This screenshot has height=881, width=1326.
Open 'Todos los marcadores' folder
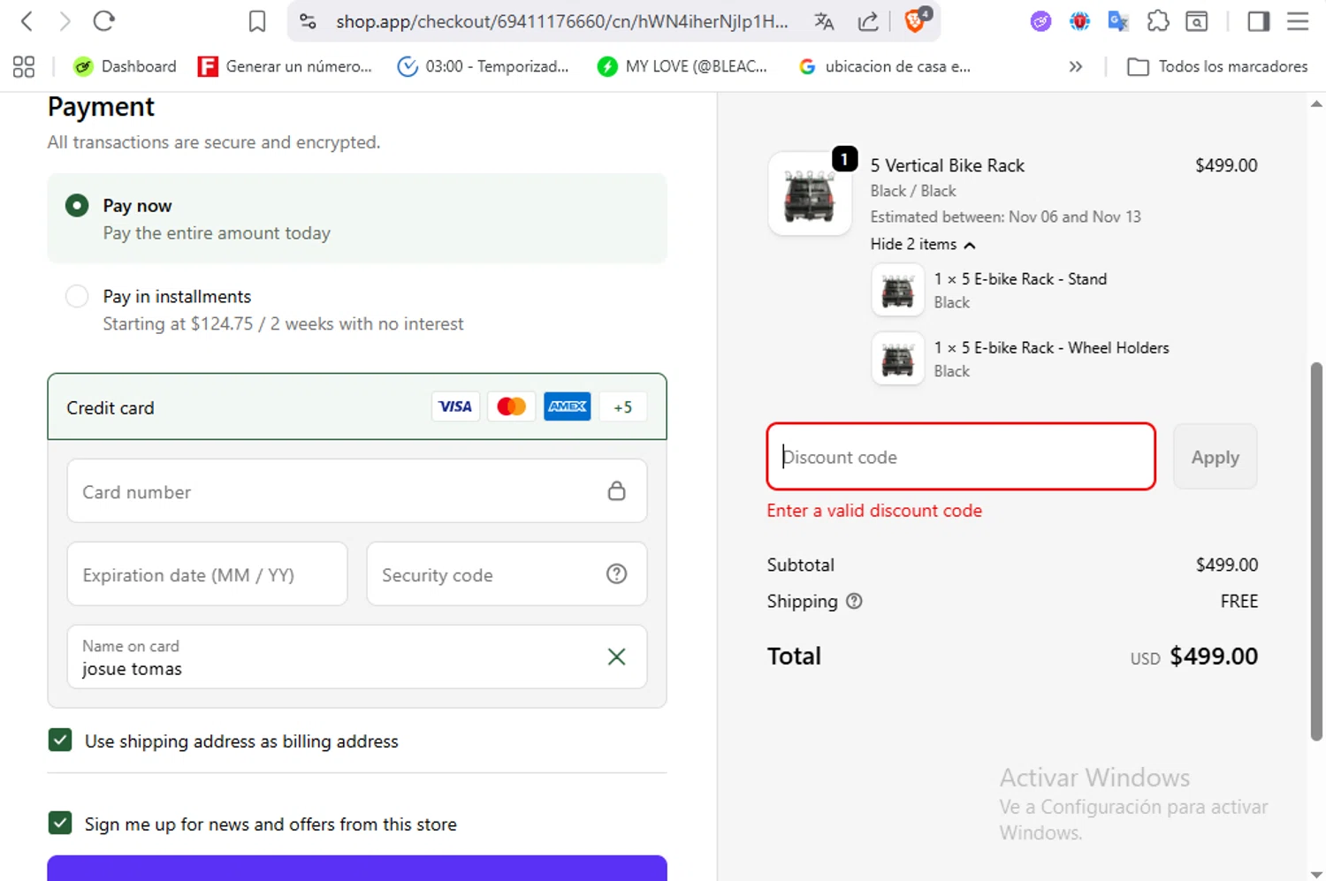pyautogui.click(x=1217, y=66)
